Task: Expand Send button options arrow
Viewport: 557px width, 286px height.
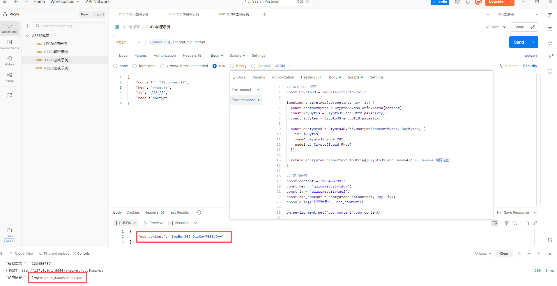Action: tap(534, 42)
